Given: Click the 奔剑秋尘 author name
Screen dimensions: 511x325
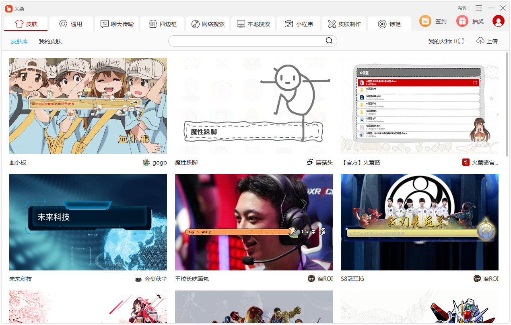Looking at the screenshot, I should (156, 279).
